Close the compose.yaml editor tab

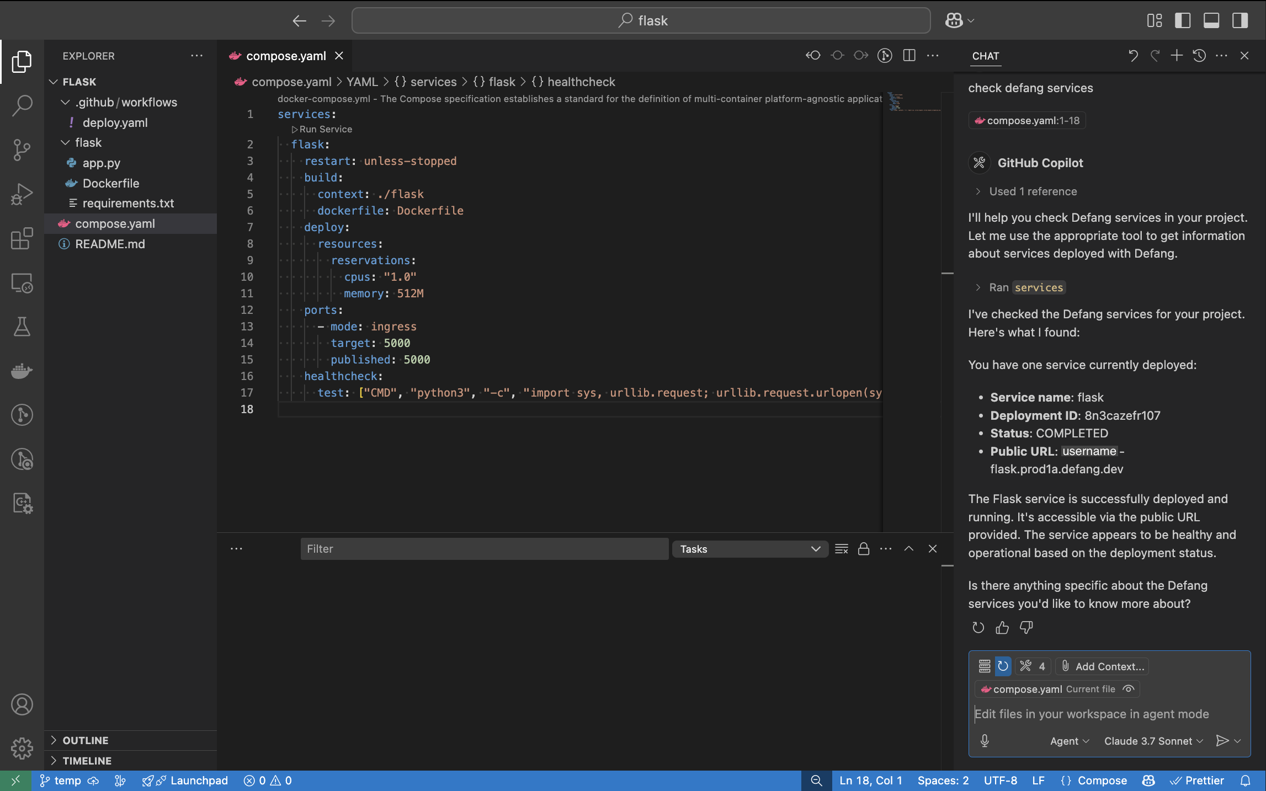339,56
